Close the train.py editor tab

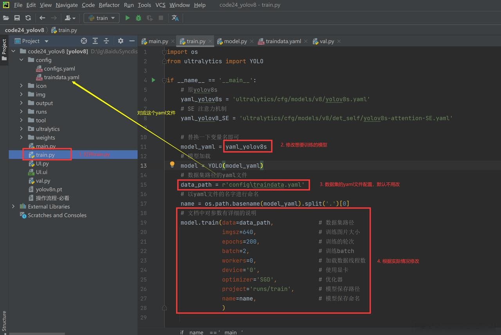point(210,41)
